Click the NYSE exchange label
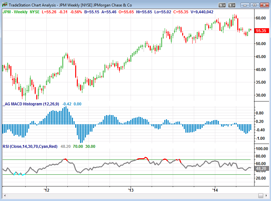 (x=35, y=12)
